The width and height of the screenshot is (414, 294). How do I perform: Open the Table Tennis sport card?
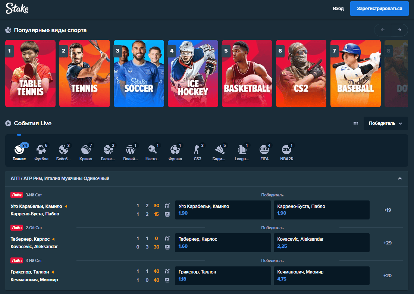click(x=30, y=73)
